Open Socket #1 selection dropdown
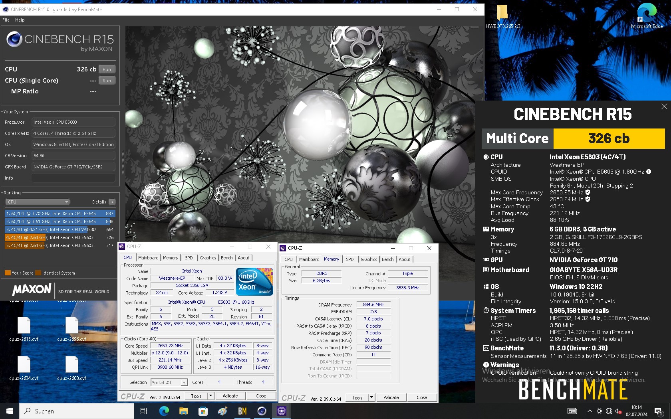The height and width of the screenshot is (419, 671). [169, 382]
